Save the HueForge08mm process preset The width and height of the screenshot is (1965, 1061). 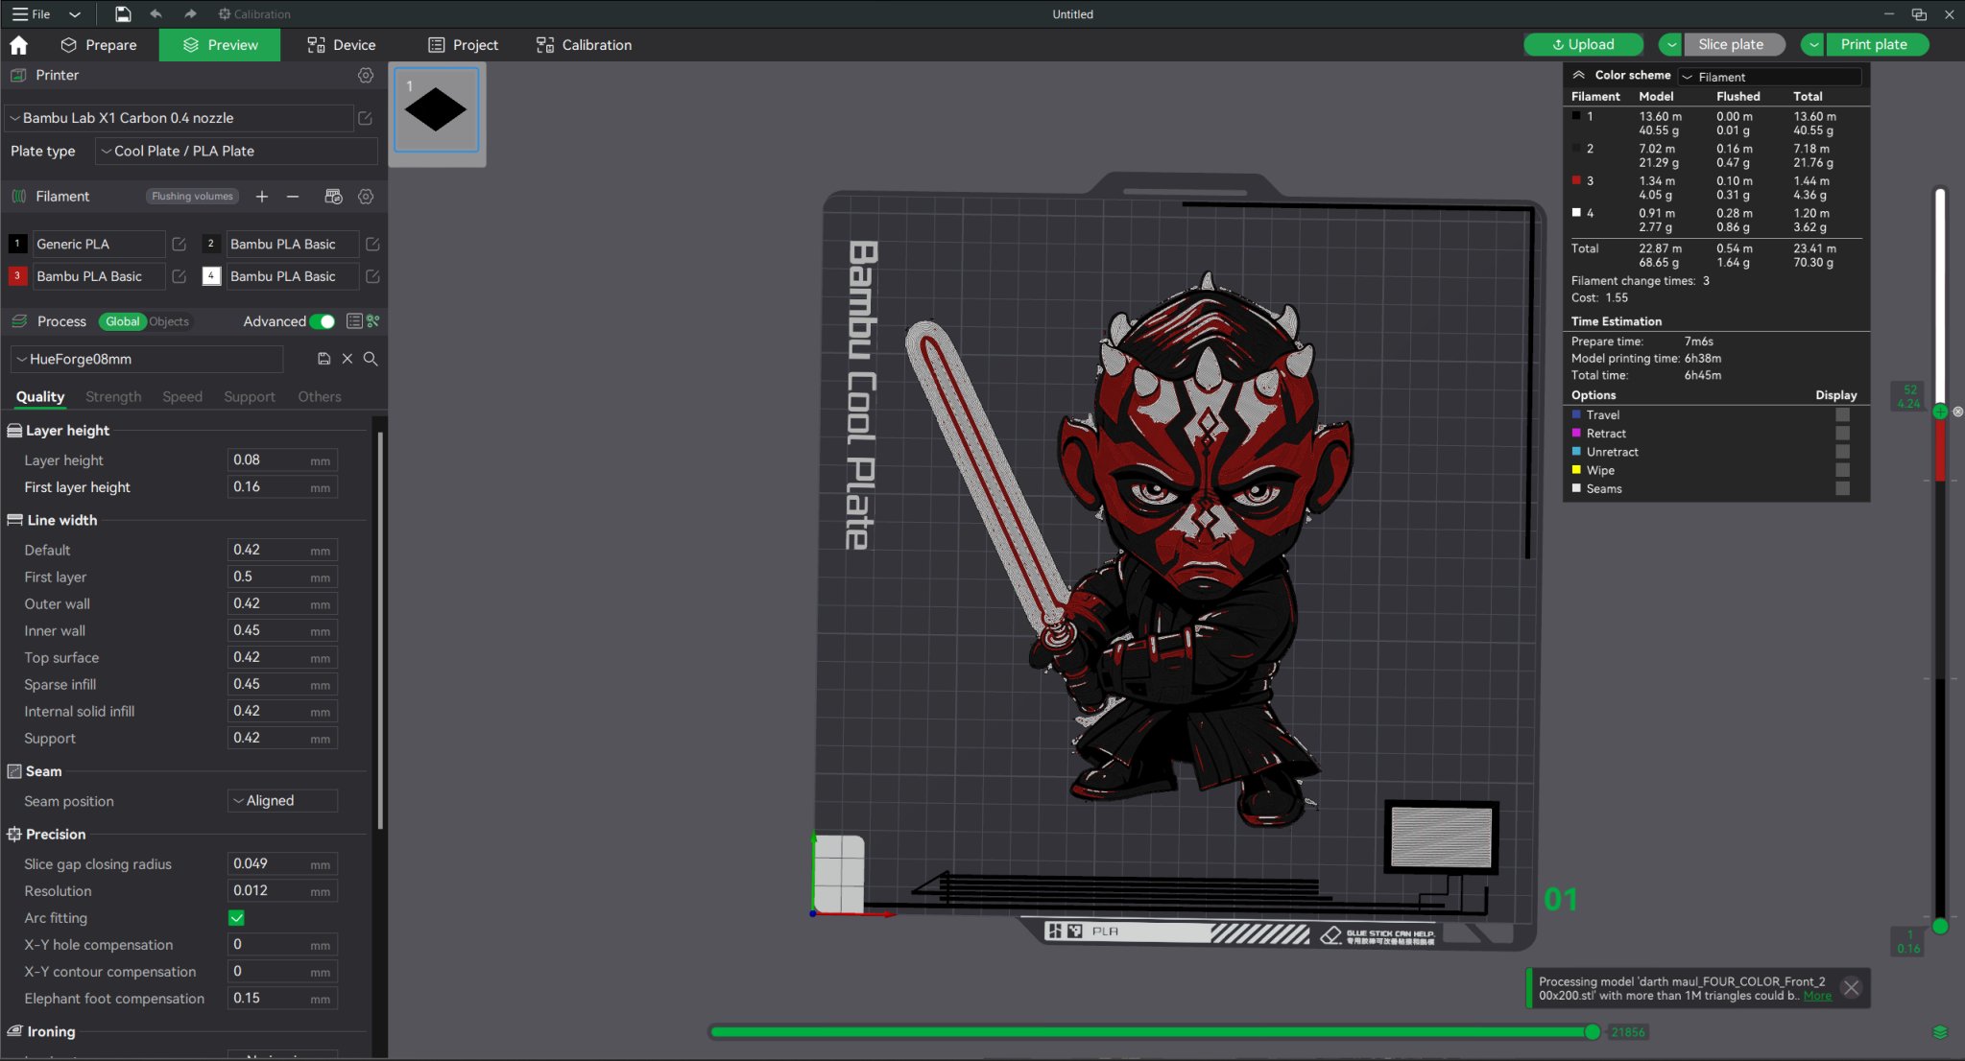click(x=324, y=359)
